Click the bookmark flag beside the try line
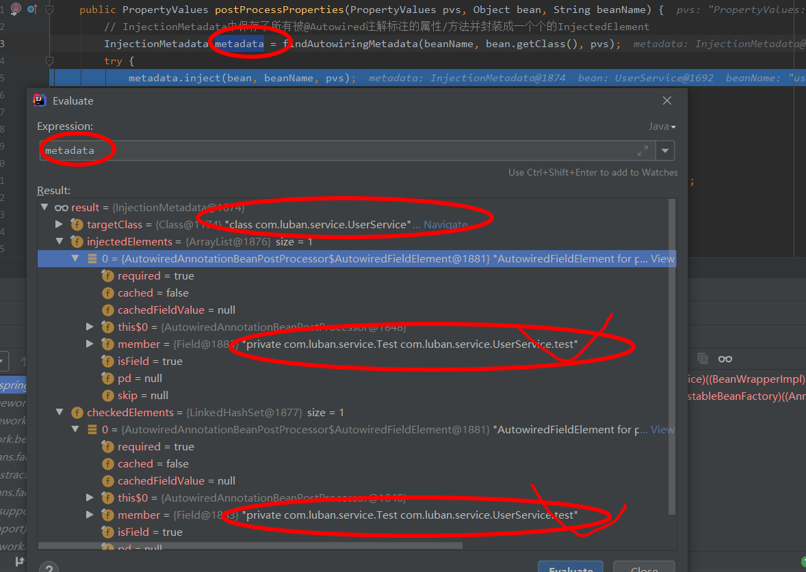Viewport: 806px width, 572px height. 48,61
